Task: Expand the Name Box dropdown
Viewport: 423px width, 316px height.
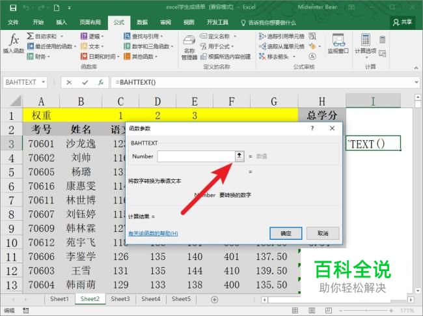Action: (43, 82)
